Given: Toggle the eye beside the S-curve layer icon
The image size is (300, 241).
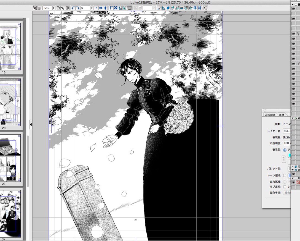Looking at the screenshot, I should tap(293, 33).
